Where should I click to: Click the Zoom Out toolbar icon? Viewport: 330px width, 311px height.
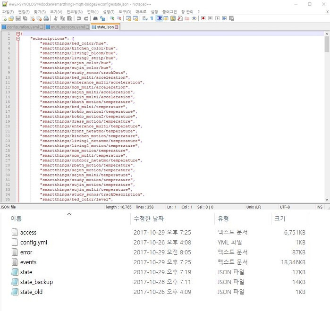[119, 18]
